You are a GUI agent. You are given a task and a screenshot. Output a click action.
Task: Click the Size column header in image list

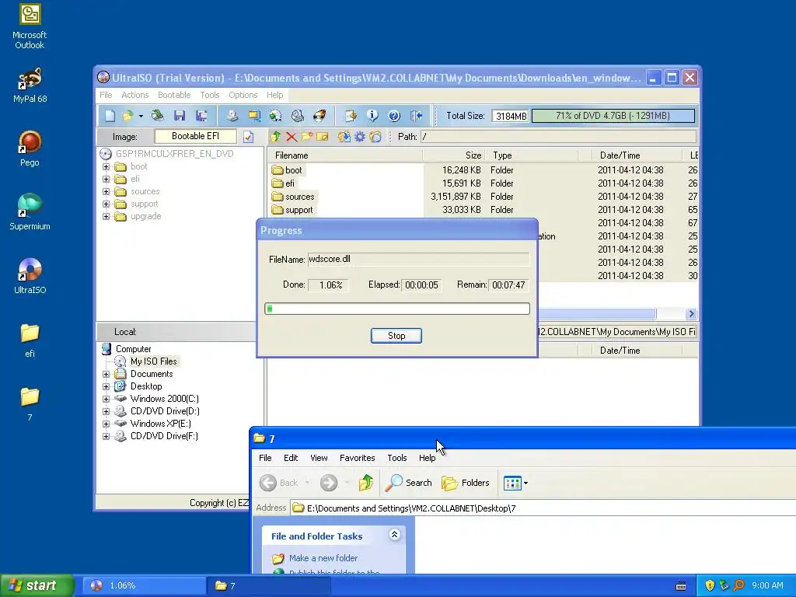pos(454,155)
